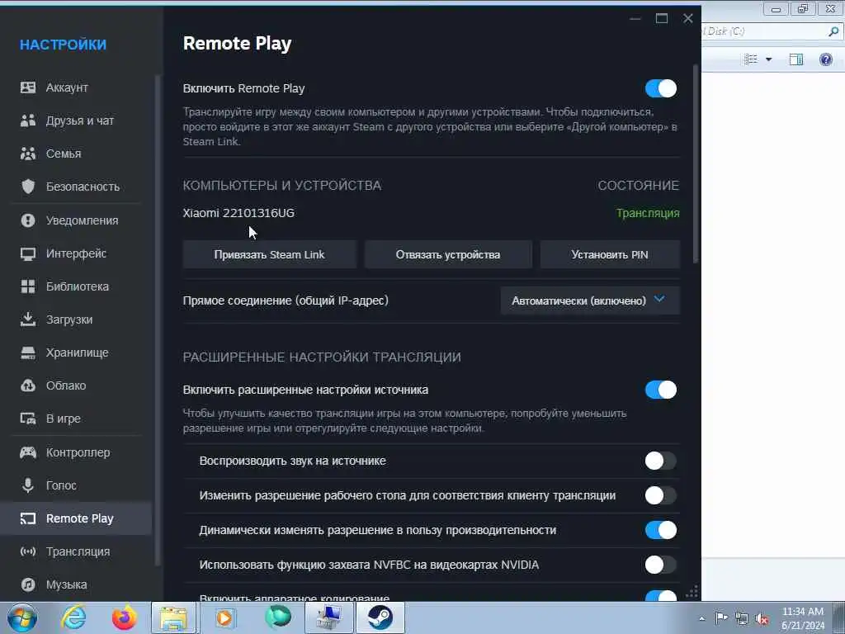Click the network computers taskbar icon
The image size is (845, 634).
coord(328,617)
